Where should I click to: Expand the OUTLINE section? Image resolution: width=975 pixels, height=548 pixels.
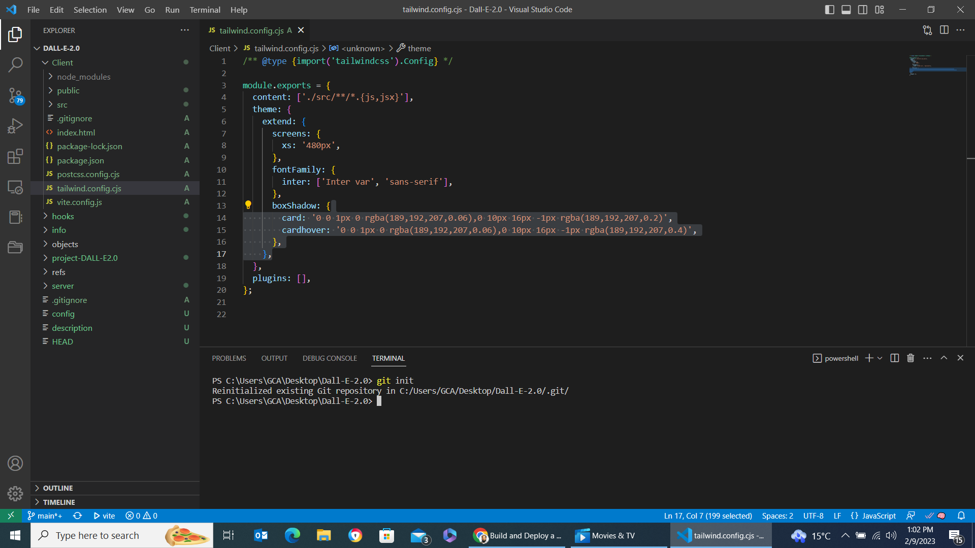[58, 488]
